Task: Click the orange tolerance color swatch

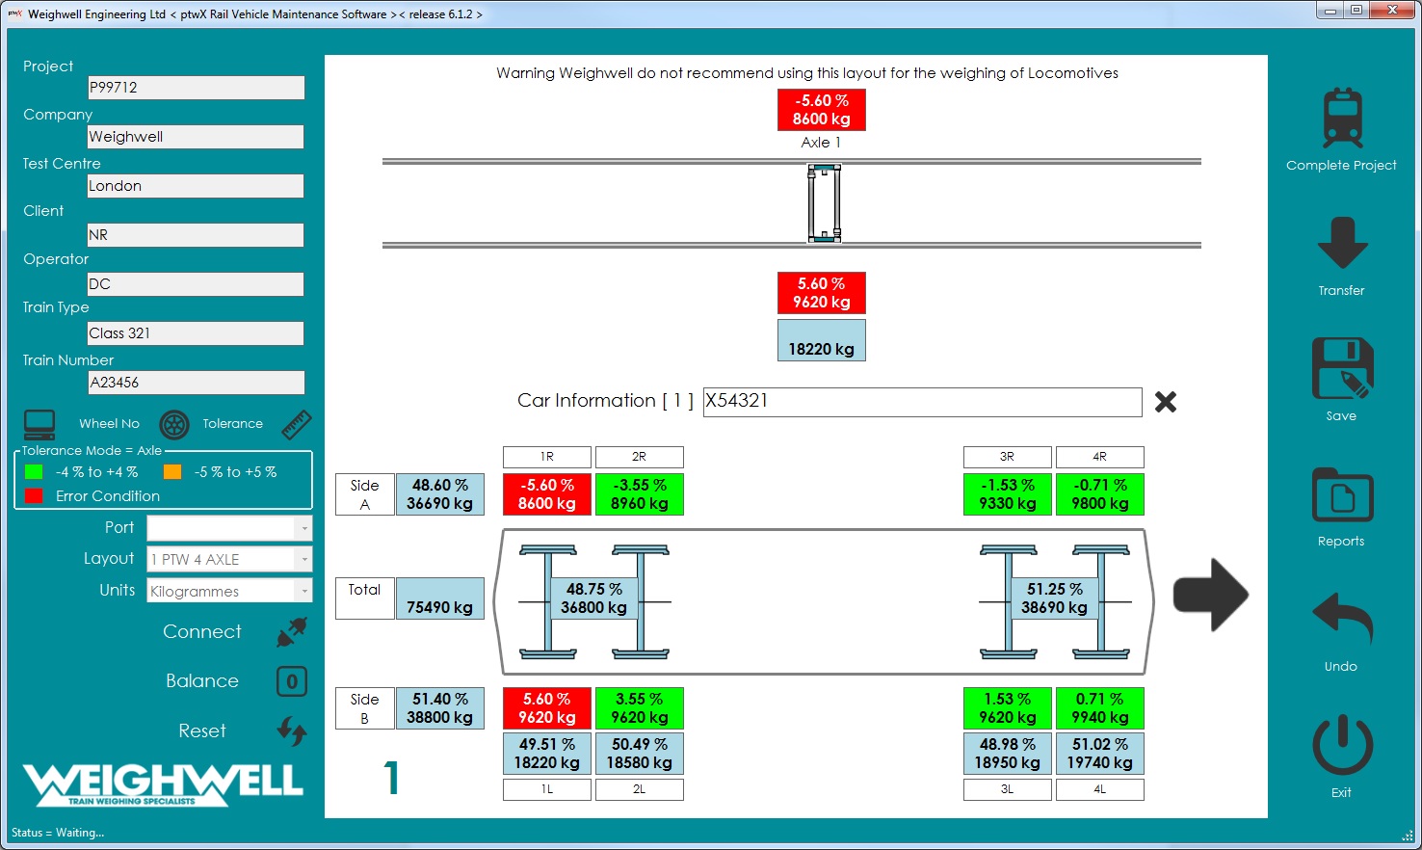Action: (x=172, y=472)
